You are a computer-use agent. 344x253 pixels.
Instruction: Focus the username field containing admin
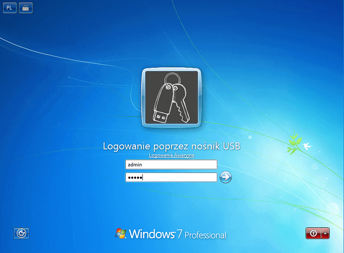(x=171, y=165)
